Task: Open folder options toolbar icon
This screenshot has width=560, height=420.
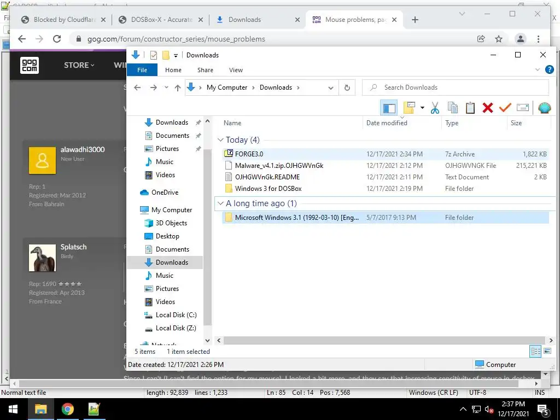Action: (409, 108)
